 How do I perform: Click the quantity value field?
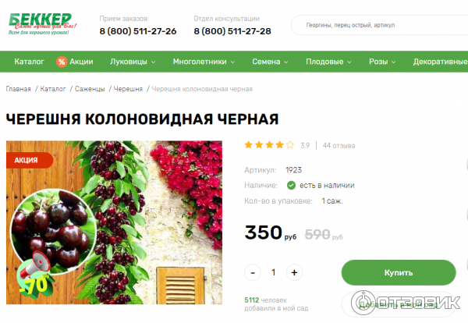point(274,272)
